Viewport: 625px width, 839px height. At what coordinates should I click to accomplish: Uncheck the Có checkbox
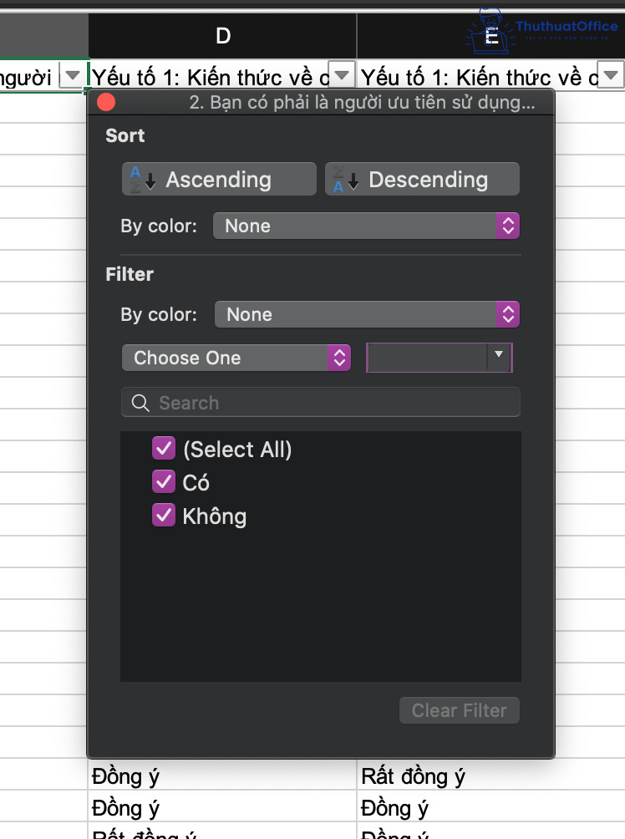(163, 482)
